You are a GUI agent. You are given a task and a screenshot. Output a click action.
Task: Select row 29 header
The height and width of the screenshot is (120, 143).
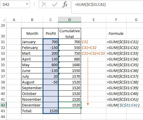(3, 25)
